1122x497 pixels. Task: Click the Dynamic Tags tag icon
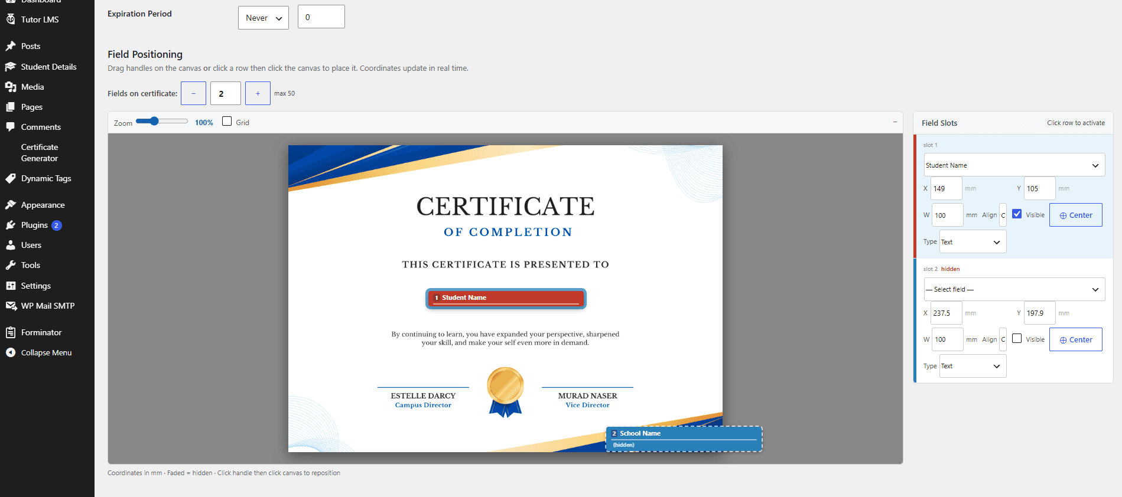[x=11, y=178]
